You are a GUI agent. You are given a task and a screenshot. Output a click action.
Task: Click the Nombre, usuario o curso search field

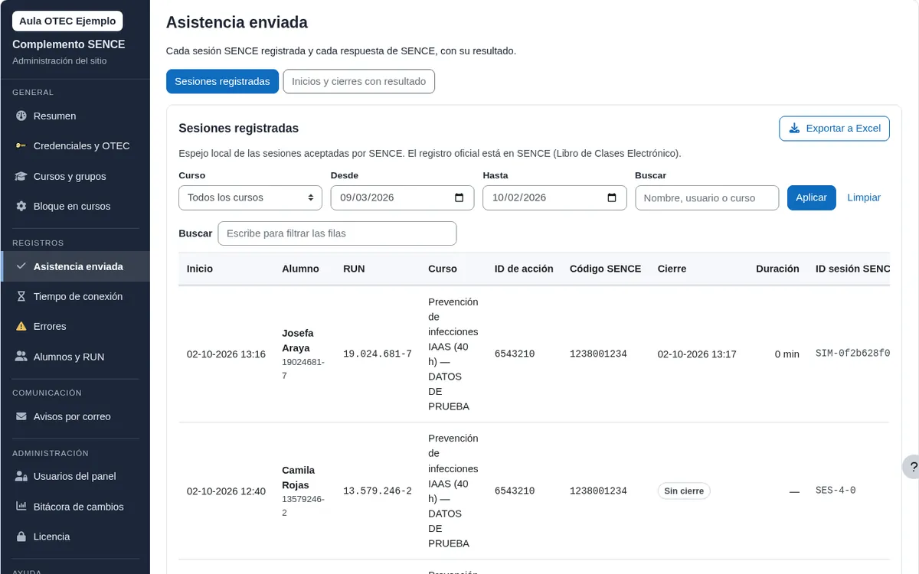[x=707, y=197]
